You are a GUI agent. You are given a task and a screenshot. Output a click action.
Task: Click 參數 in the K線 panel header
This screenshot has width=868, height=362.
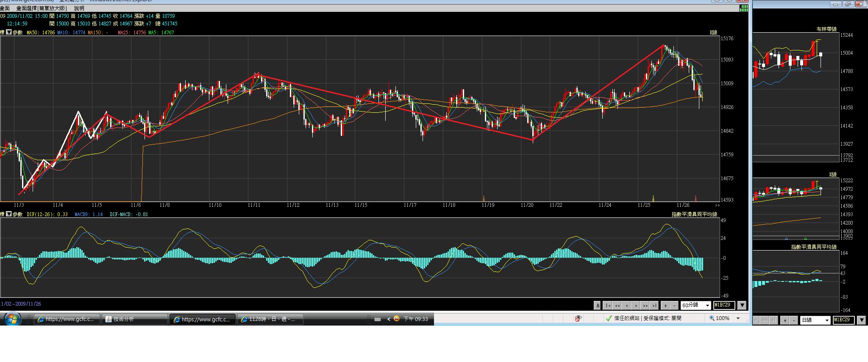tap(17, 32)
